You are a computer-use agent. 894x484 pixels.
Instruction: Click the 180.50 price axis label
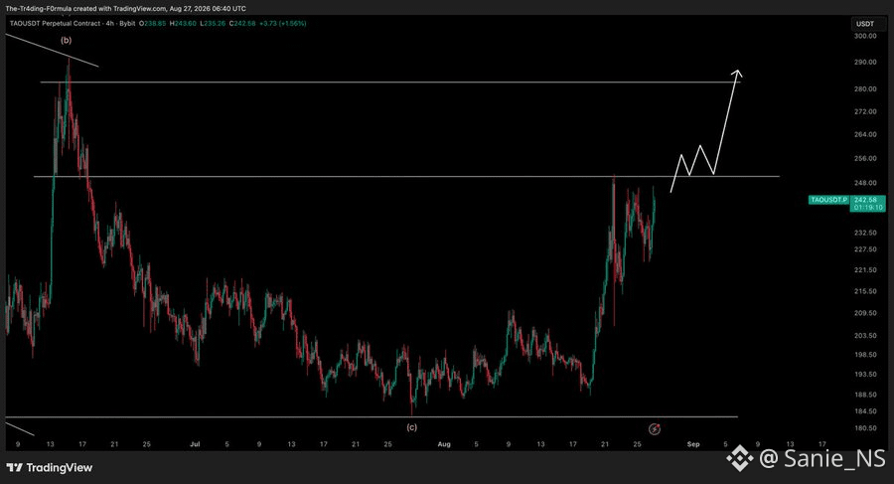pos(865,428)
